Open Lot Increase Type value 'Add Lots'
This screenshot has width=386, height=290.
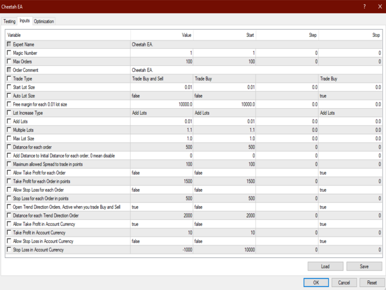[162, 113]
